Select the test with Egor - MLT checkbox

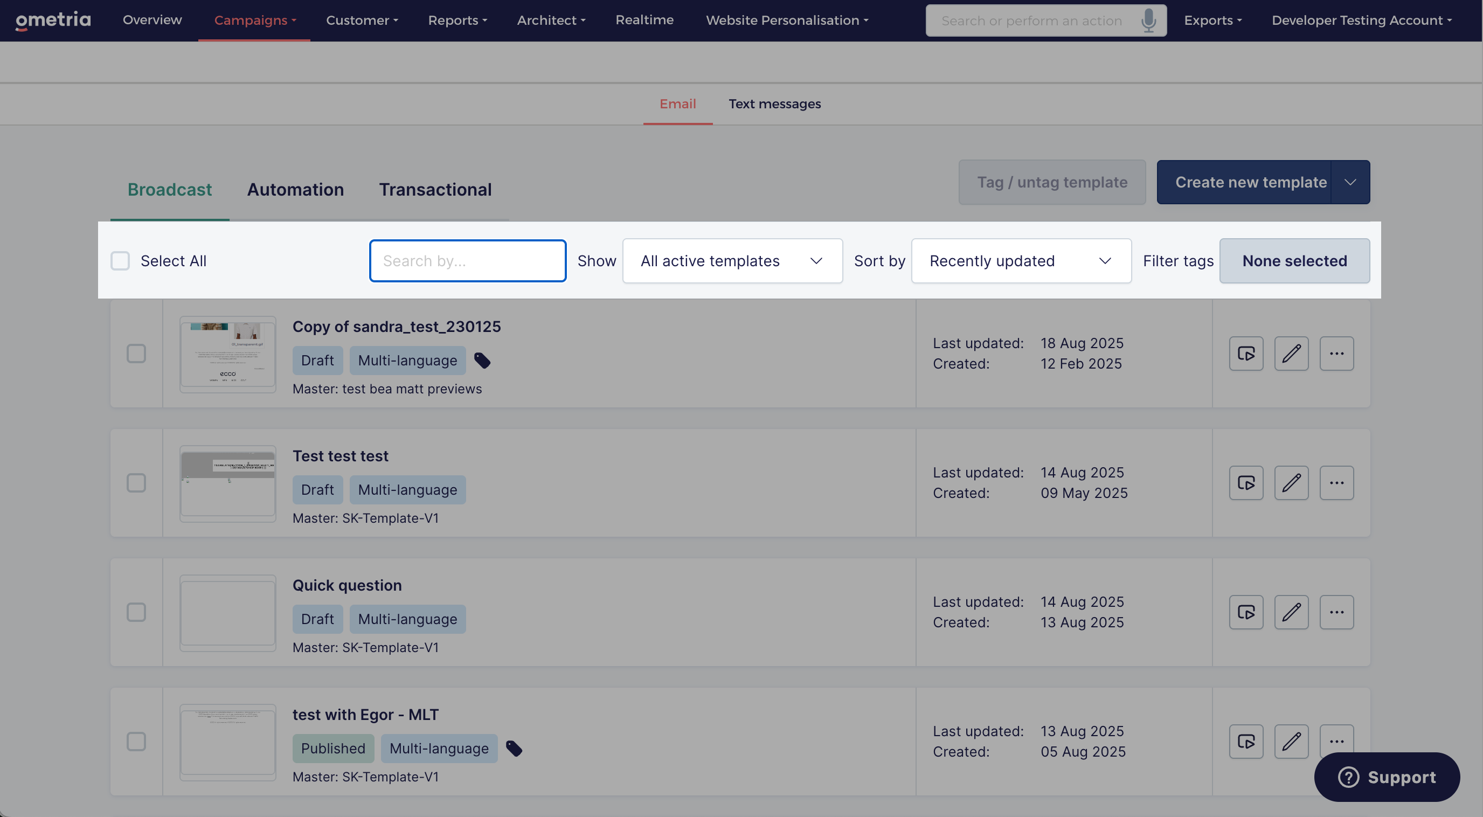coord(136,742)
